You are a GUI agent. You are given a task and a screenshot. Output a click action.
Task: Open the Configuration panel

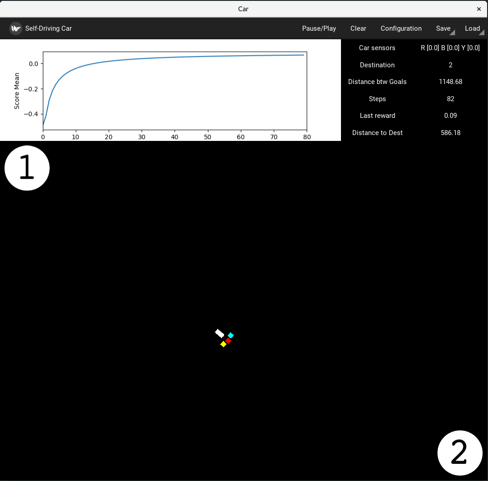point(401,28)
